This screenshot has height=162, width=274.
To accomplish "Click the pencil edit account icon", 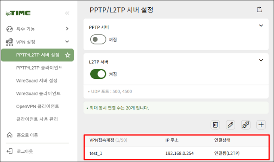I will pyautogui.click(x=230, y=125).
